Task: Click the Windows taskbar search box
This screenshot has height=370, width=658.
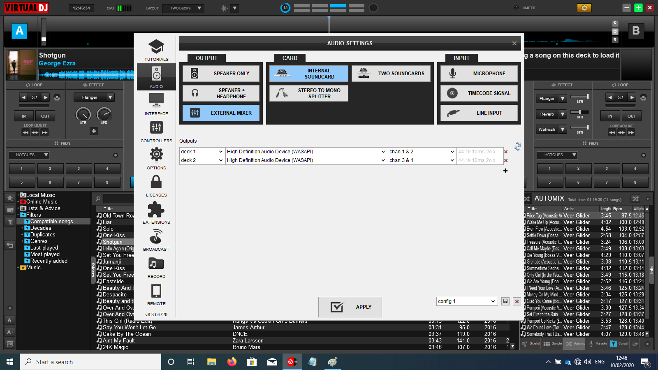Action: pyautogui.click(x=90, y=362)
